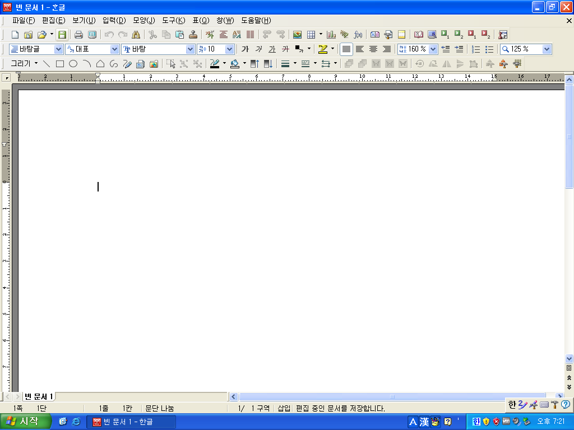Viewport: 574px width, 430px height.
Task: Toggle strikethrough 가 formatting
Action: click(x=285, y=49)
